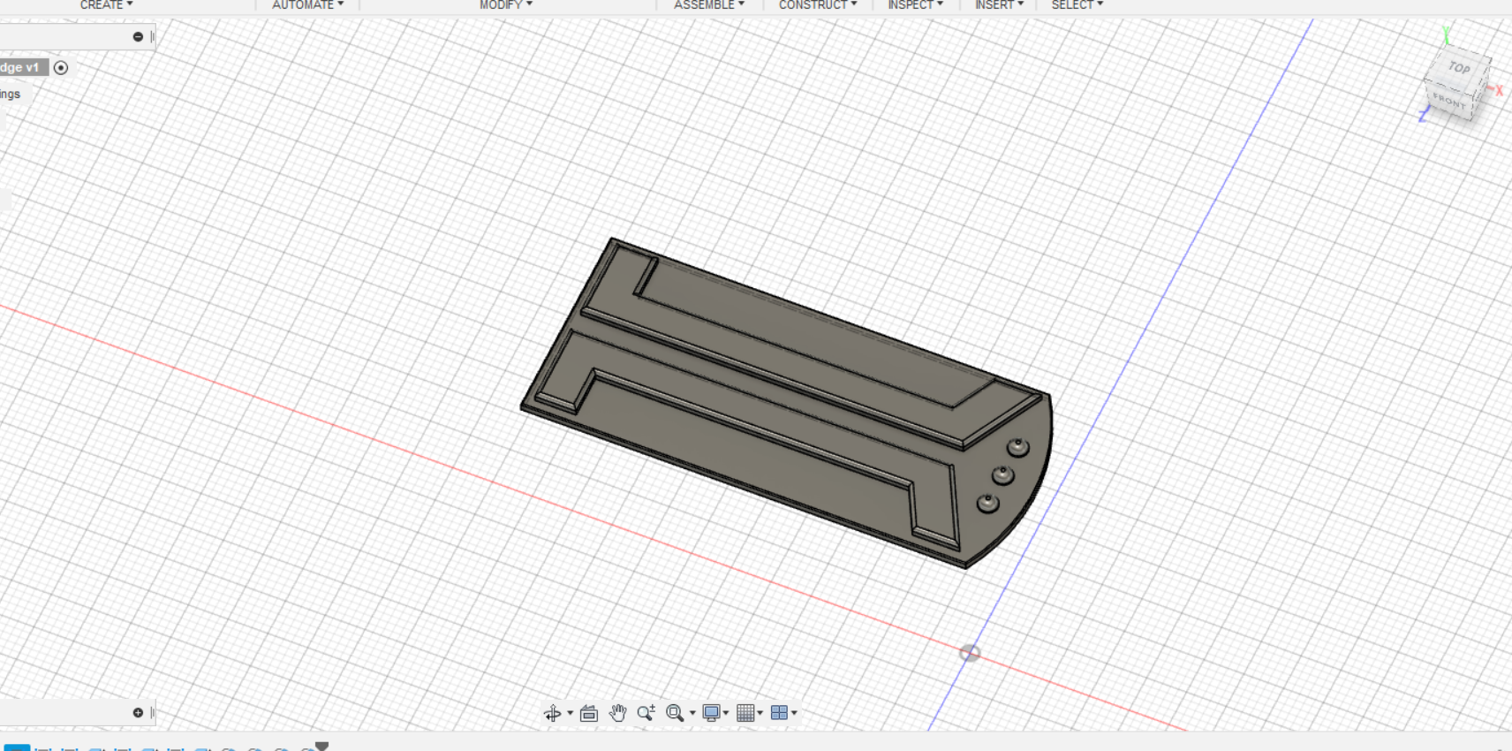Open the MODIFY menu
This screenshot has height=751, width=1512.
[506, 5]
